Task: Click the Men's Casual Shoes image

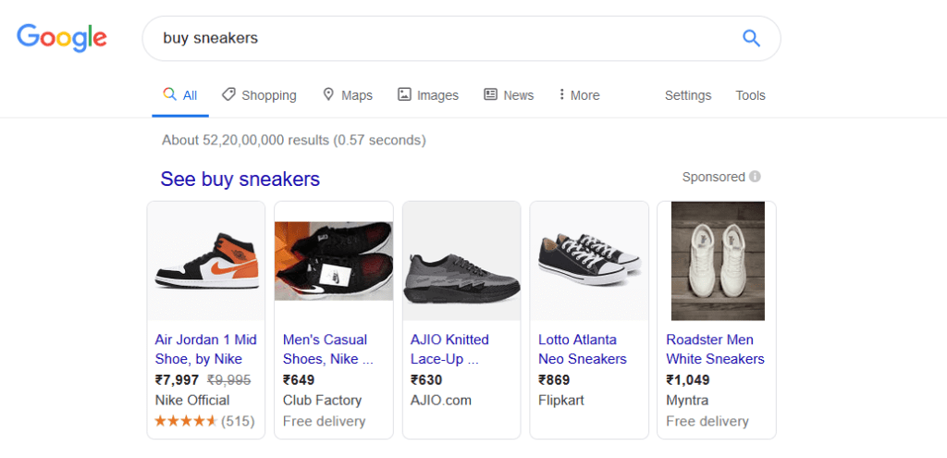Action: pos(334,261)
